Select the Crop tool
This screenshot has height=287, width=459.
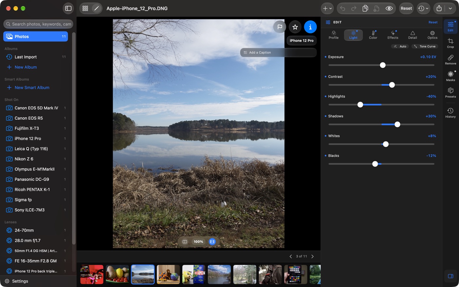(450, 43)
